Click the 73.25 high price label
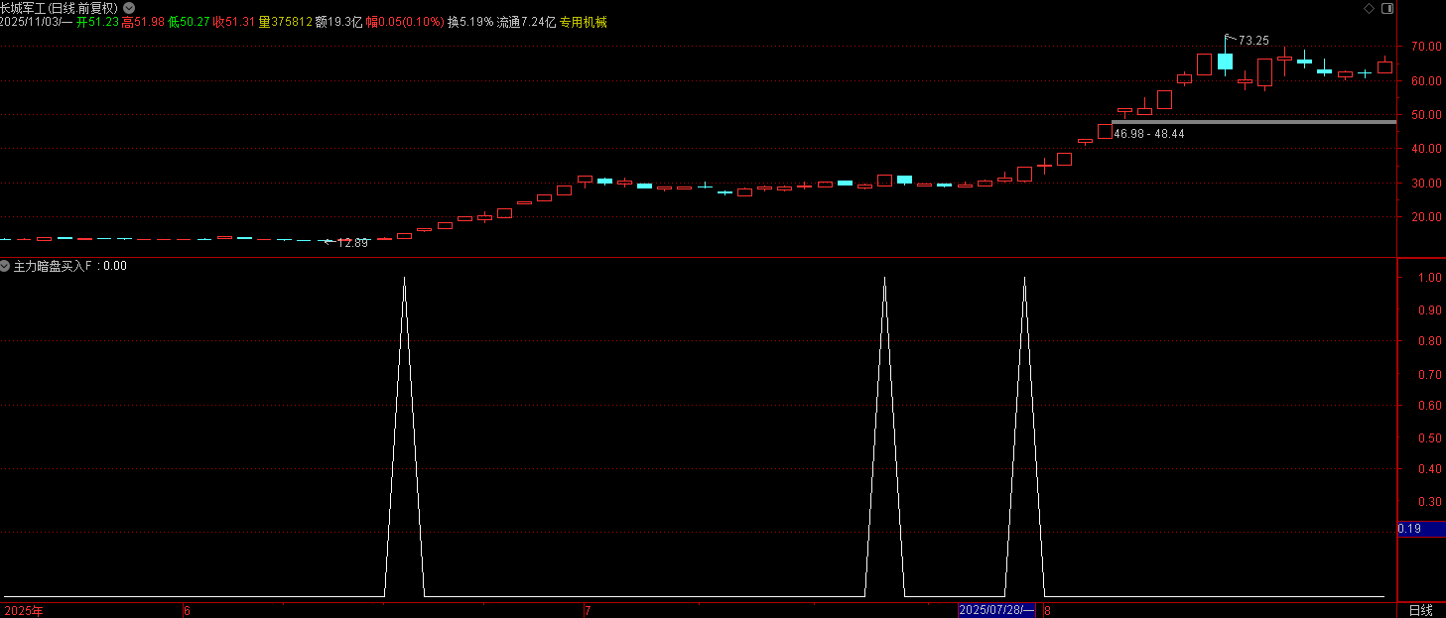 point(1253,41)
